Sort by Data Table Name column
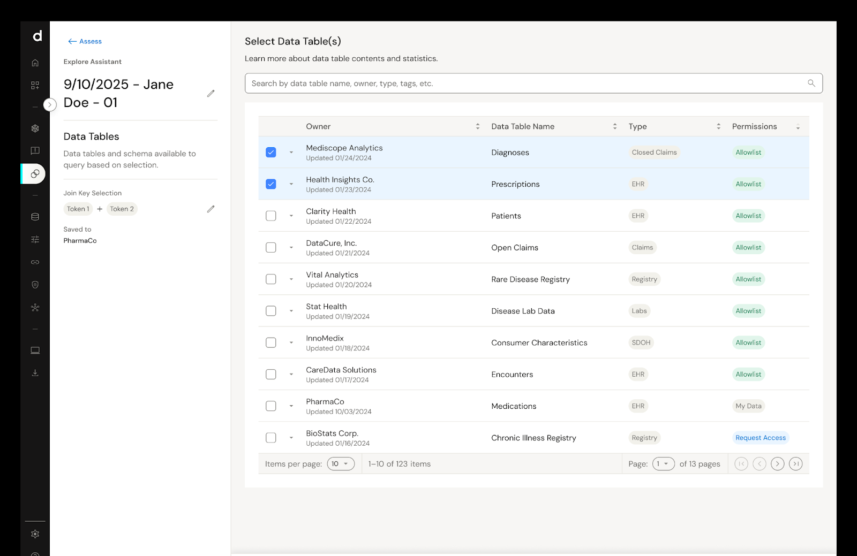Viewport: 857px width, 556px height. [523, 127]
